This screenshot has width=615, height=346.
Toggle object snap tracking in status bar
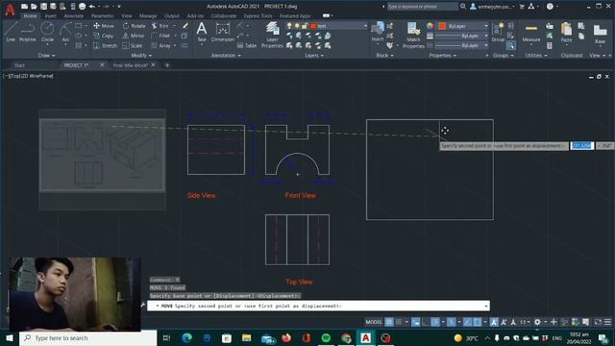[x=468, y=322]
